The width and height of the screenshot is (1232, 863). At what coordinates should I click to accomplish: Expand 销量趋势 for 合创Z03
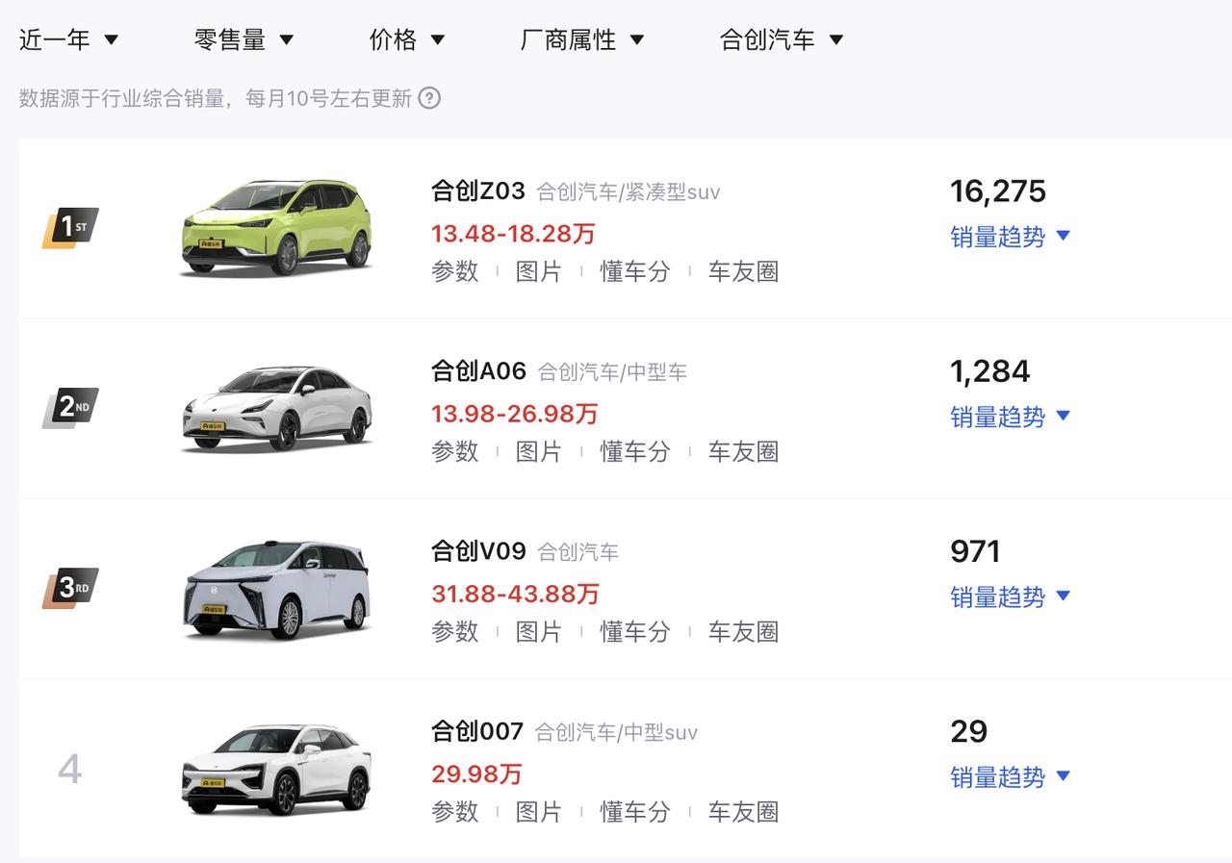click(1011, 237)
